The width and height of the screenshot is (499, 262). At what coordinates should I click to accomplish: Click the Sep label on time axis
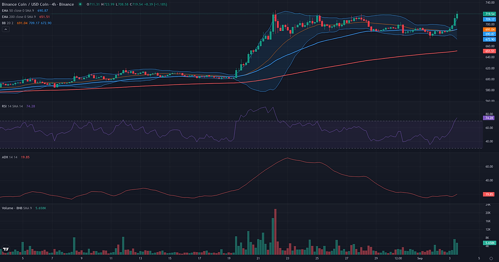(420, 258)
